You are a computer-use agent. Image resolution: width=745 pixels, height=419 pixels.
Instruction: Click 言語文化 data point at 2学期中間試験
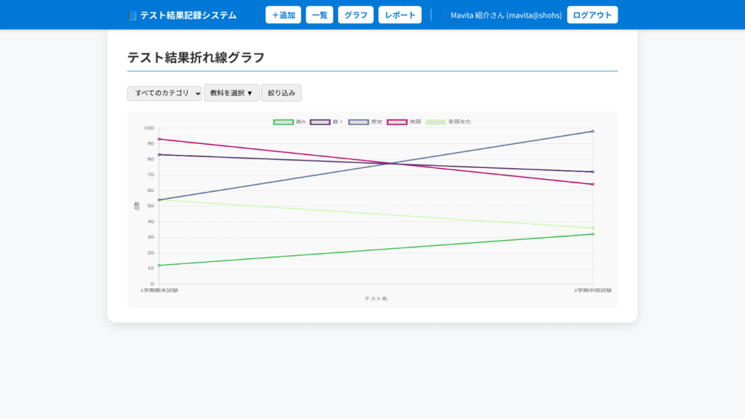point(593,228)
